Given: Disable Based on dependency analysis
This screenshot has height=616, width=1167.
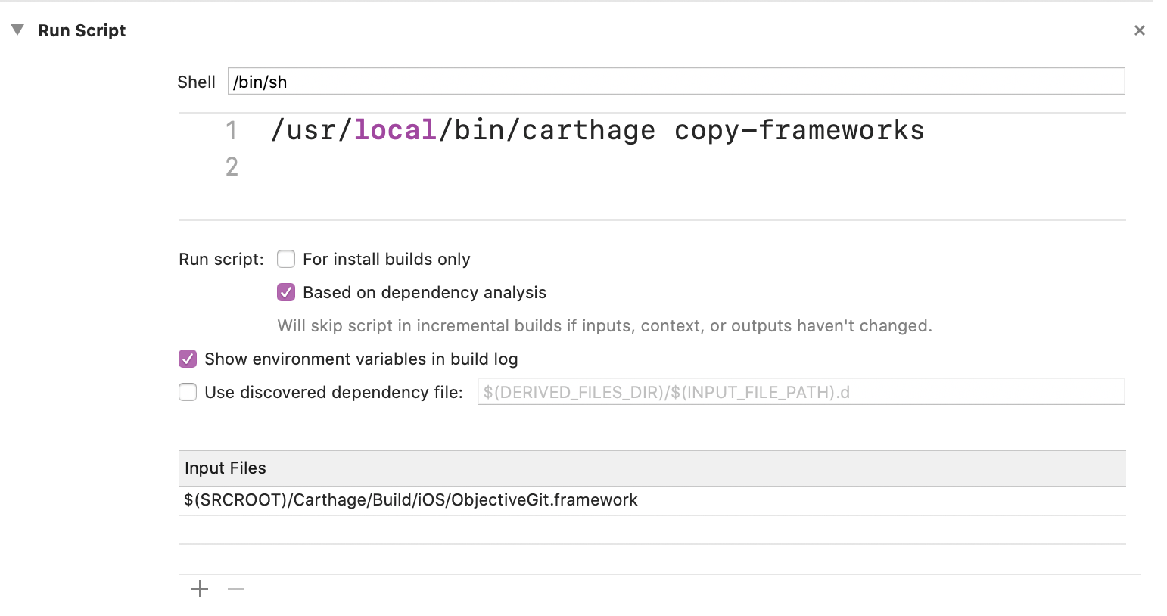Looking at the screenshot, I should (285, 293).
